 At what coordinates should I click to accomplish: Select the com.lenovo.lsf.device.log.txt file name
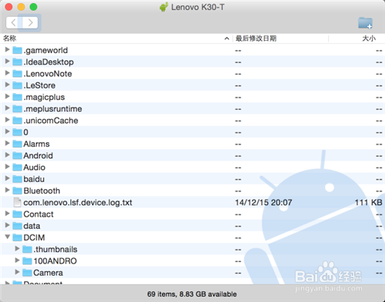[78, 203]
